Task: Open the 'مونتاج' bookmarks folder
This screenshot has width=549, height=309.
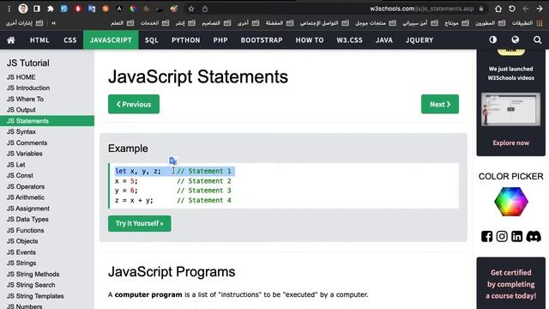Action: point(456,23)
